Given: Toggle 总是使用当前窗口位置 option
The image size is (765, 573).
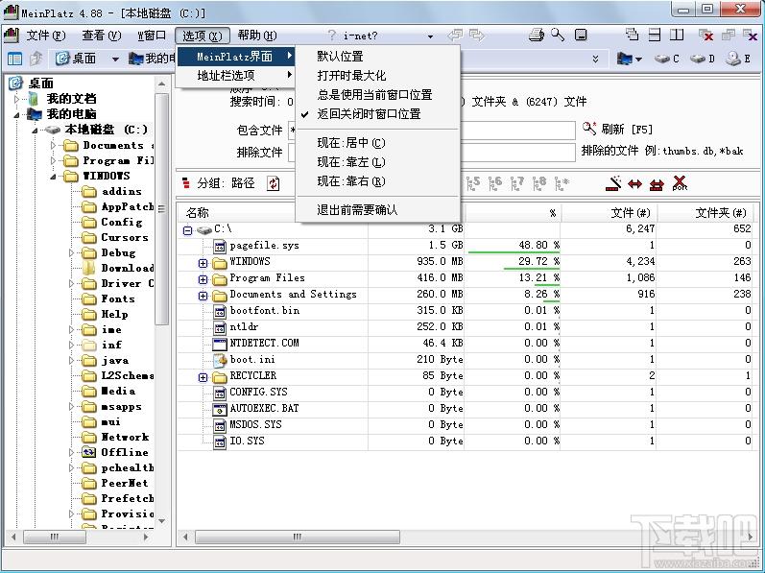Looking at the screenshot, I should (374, 95).
